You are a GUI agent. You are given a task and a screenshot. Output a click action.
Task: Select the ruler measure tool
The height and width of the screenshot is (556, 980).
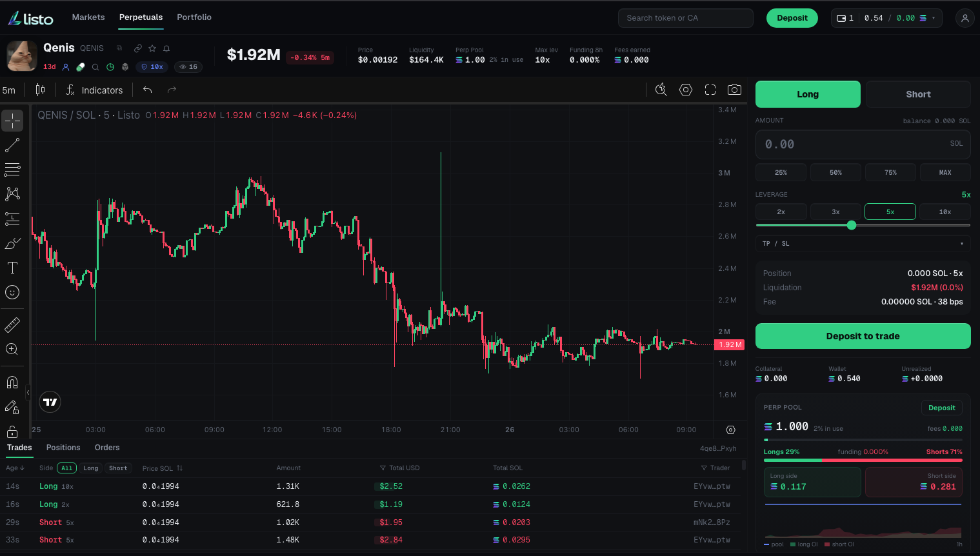point(12,324)
